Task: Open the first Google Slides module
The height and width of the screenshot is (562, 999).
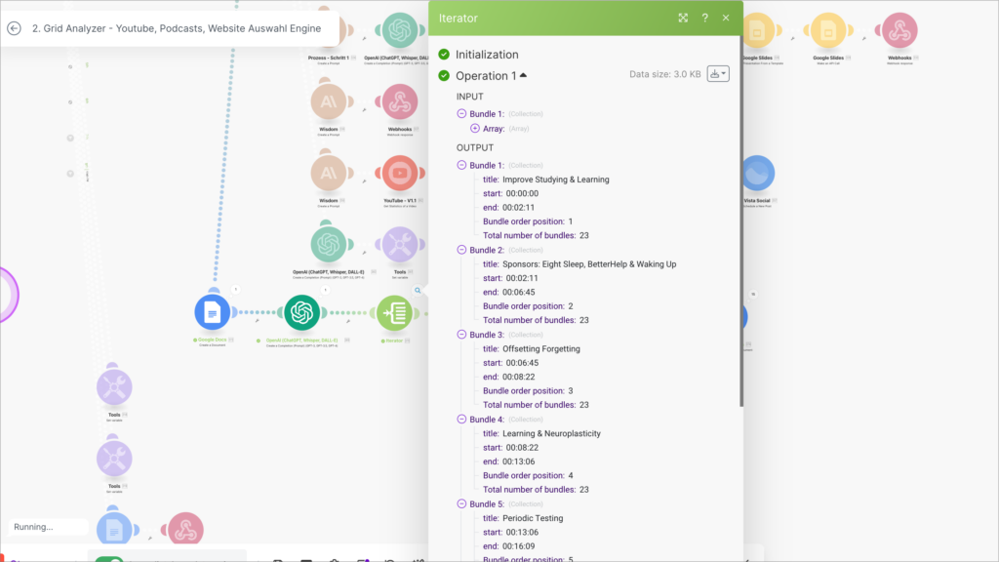Action: (757, 30)
